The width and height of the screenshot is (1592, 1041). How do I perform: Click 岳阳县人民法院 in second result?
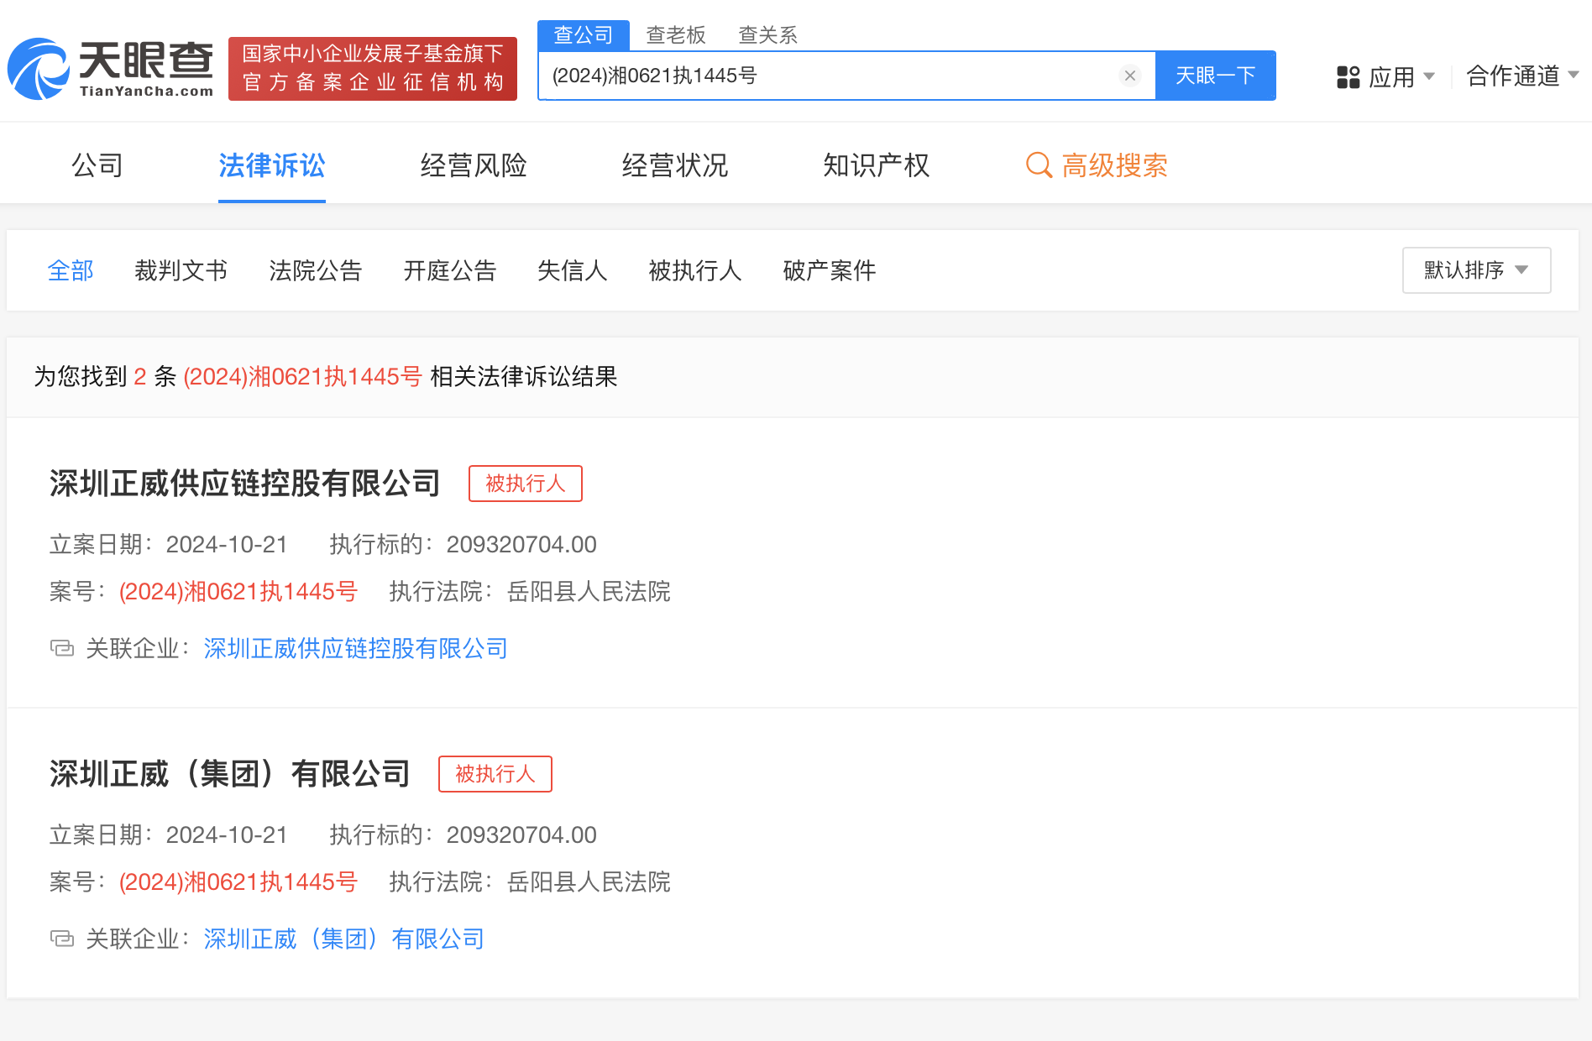point(589,882)
